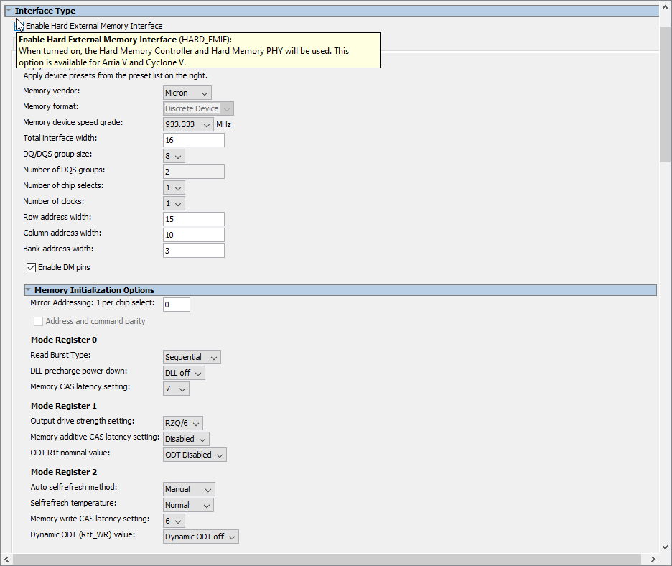Open the Dynamic ODT (Rtt_WR) value dropdown
This screenshot has width=672, height=566.
(201, 537)
